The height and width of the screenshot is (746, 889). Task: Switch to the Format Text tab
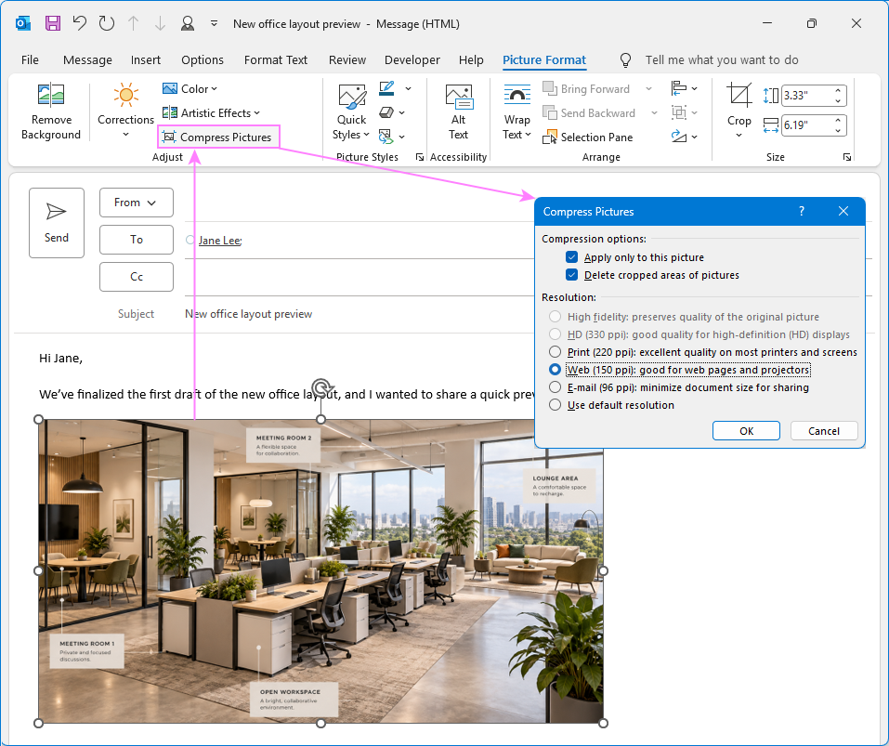point(276,60)
